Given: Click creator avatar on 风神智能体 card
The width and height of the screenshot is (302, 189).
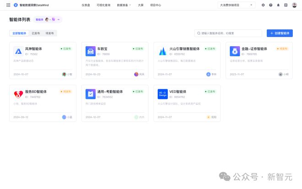Looking at the screenshot, I should pyautogui.click(x=64, y=75).
